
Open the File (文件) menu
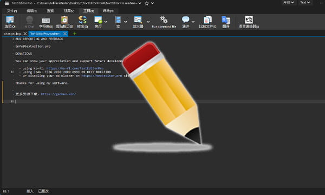[12, 11]
